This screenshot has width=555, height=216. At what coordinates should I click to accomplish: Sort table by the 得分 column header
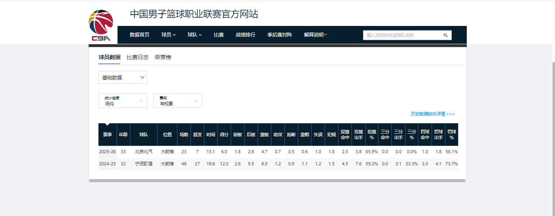224,135
